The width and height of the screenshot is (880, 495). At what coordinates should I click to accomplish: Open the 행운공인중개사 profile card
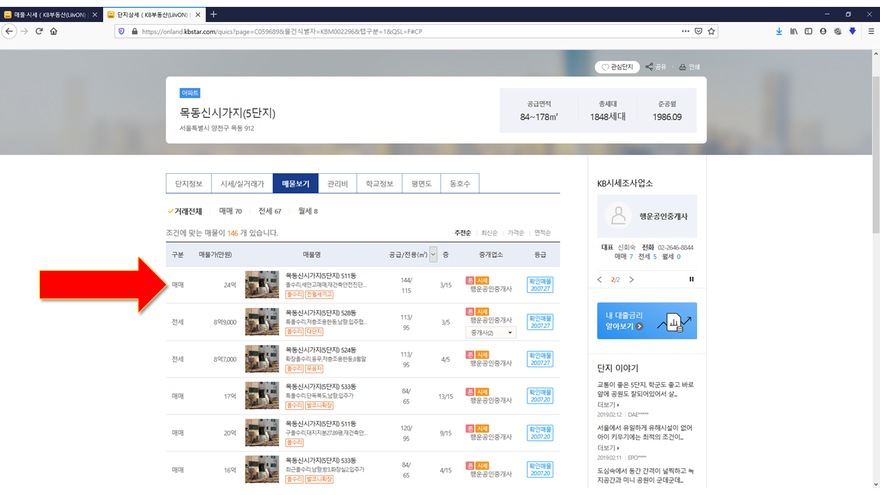[x=647, y=216]
